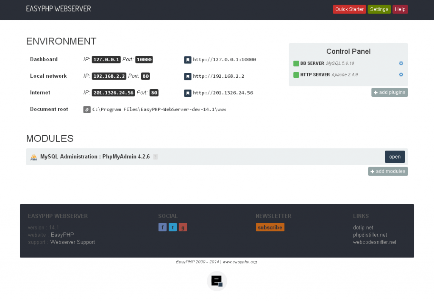Click the EASYPHP WEBSERVER header title
The image size is (434, 301).
[x=58, y=9]
